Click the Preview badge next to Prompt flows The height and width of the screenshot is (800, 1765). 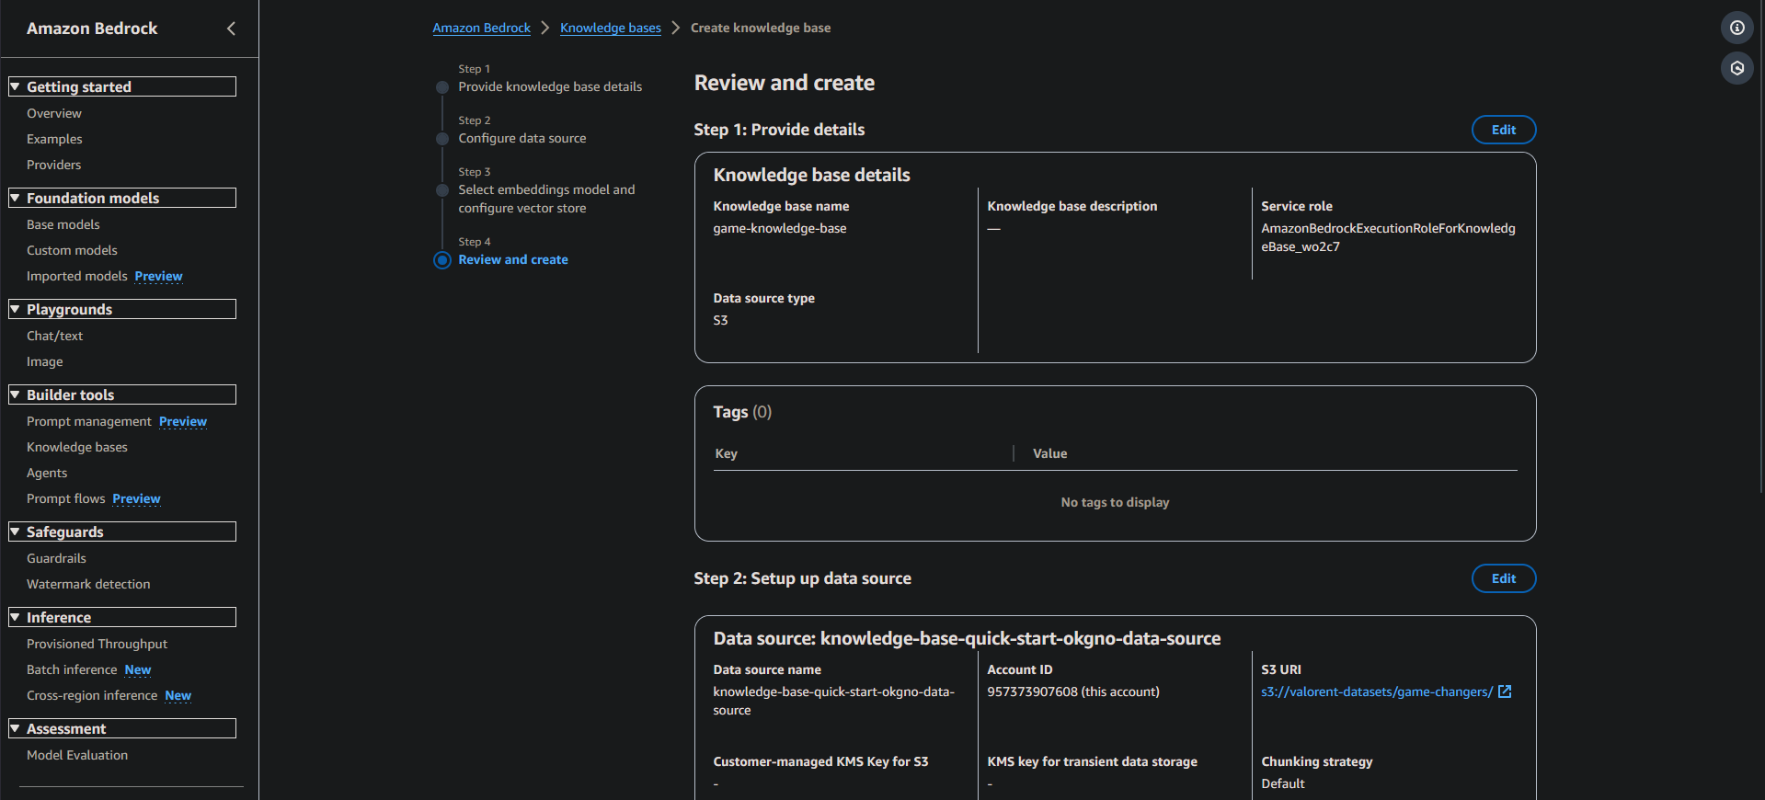[x=136, y=498]
